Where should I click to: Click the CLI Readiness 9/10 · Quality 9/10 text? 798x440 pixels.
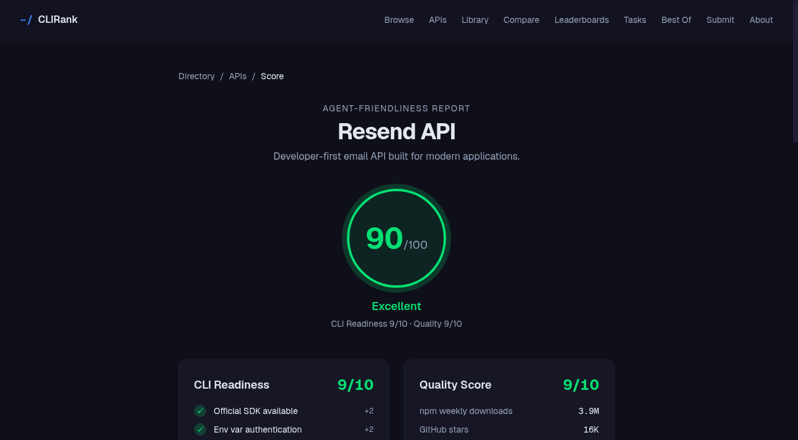[397, 324]
